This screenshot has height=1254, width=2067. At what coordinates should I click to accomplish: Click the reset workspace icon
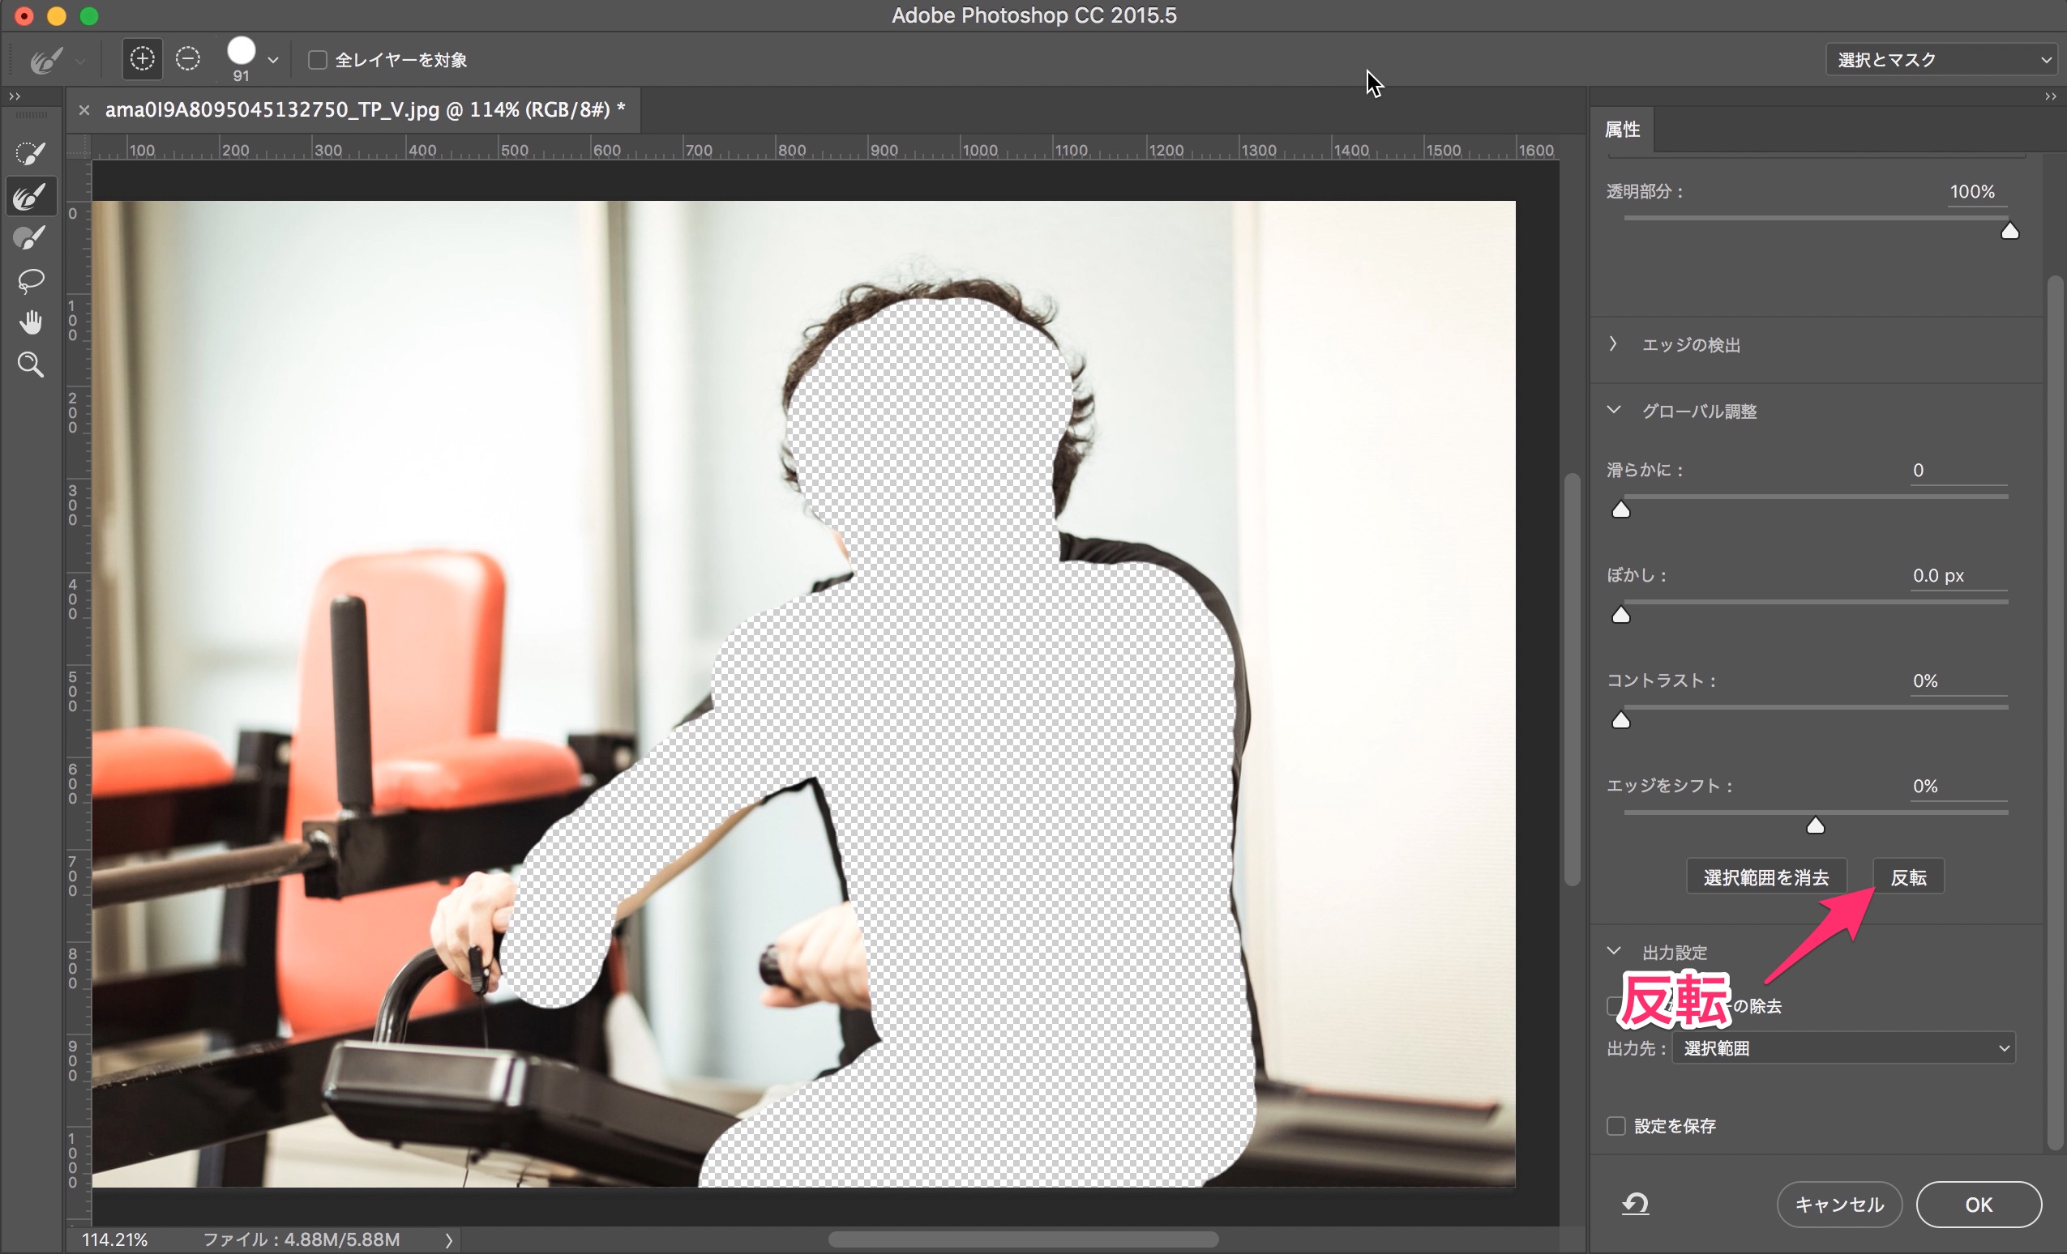pos(1635,1205)
